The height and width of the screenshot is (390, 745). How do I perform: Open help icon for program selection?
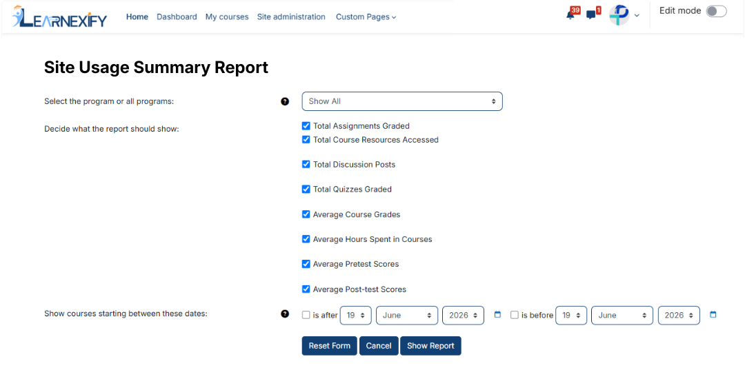(285, 101)
